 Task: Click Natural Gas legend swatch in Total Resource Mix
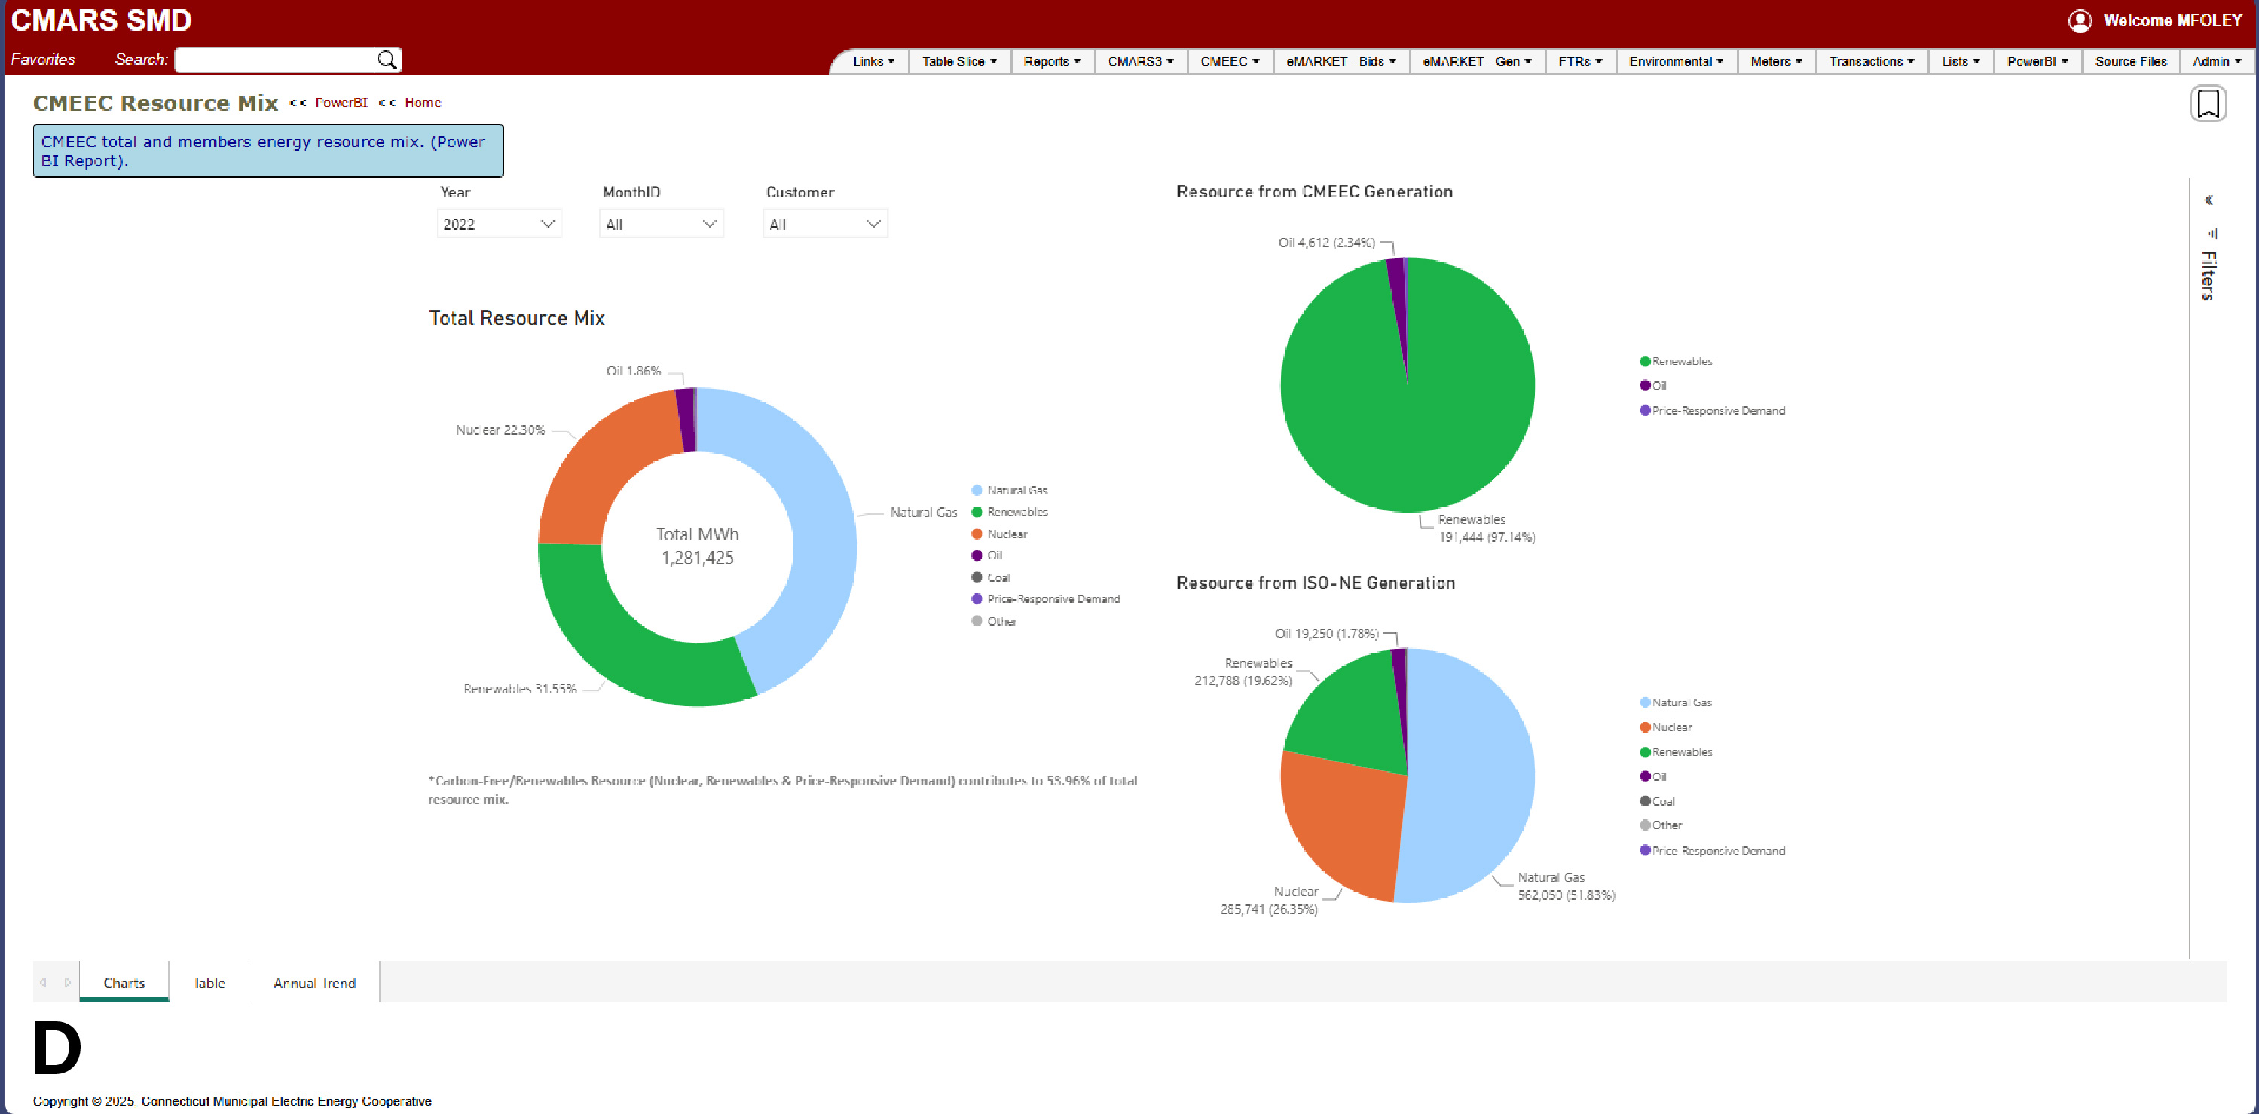[x=977, y=491]
